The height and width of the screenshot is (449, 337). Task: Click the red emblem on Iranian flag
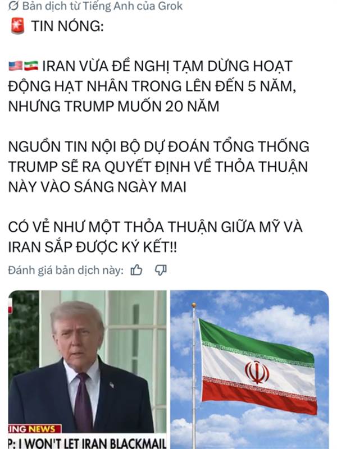tap(257, 372)
